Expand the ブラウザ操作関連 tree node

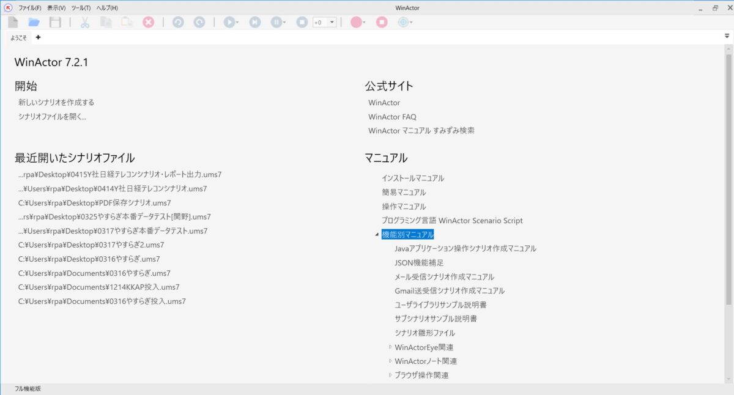pos(390,375)
